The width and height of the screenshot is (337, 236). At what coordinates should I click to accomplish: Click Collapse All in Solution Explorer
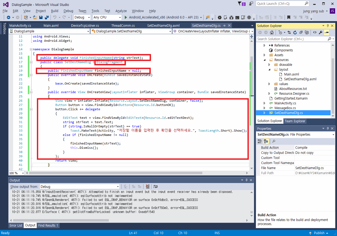(301, 32)
